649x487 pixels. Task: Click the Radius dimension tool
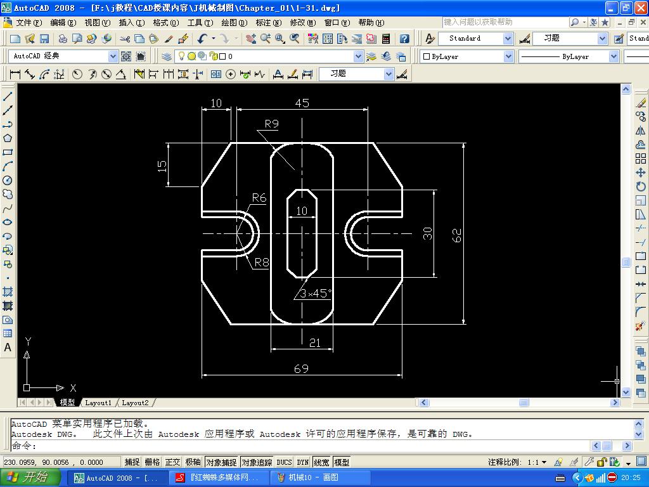pyautogui.click(x=77, y=74)
